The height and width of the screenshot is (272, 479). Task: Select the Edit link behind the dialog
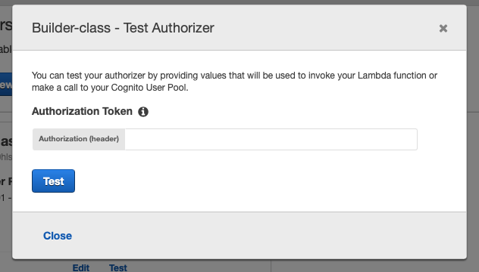(x=81, y=267)
